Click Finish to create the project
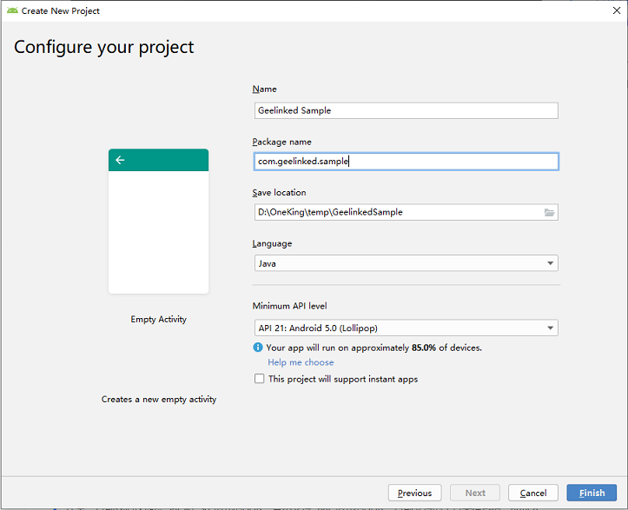628x510 pixels. [x=592, y=493]
